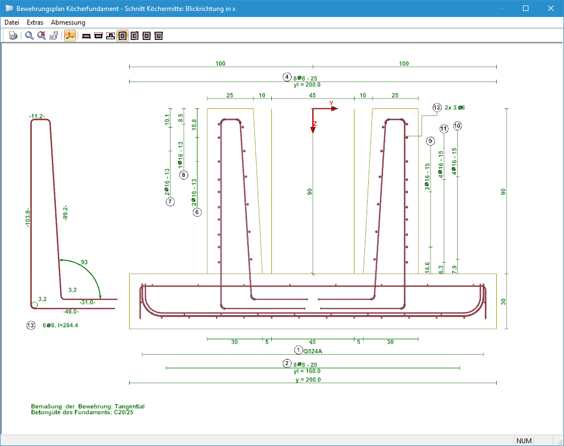
Task: Click the app icon in title bar
Action: (9, 8)
